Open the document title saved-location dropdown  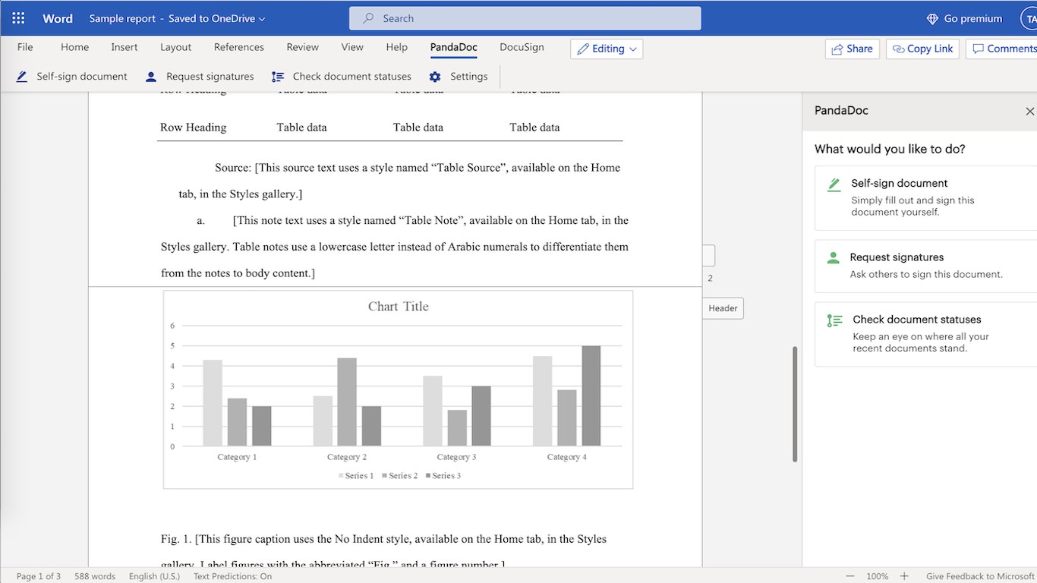coord(262,19)
